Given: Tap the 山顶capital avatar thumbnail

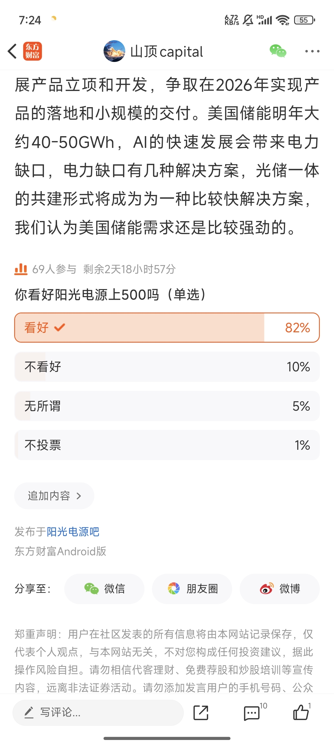Looking at the screenshot, I should click(x=114, y=51).
